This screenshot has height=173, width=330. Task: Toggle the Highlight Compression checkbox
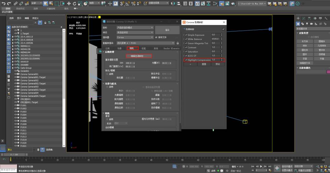click(186, 60)
